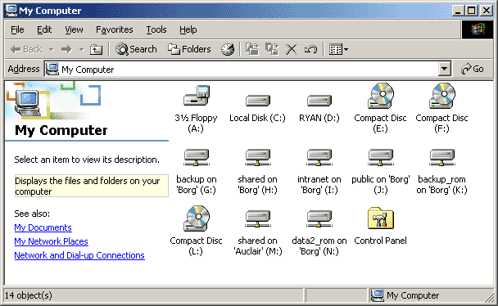Expand the Address bar dropdown arrow

point(445,69)
